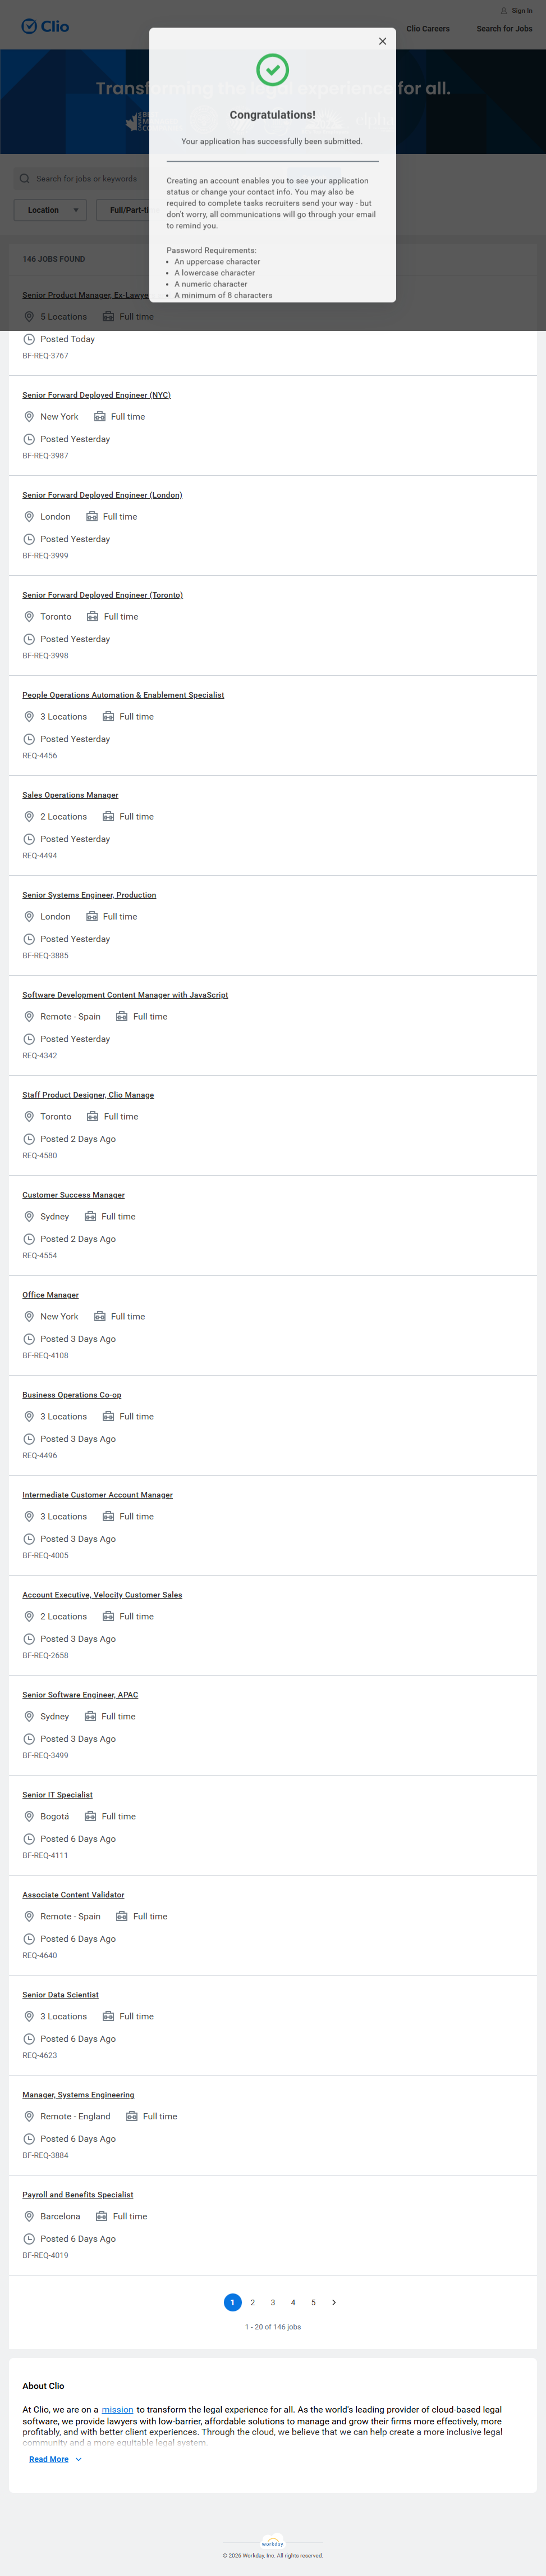Open Senior Forward Deployed Engineer (NYC) job
Image resolution: width=546 pixels, height=2576 pixels.
[97, 395]
